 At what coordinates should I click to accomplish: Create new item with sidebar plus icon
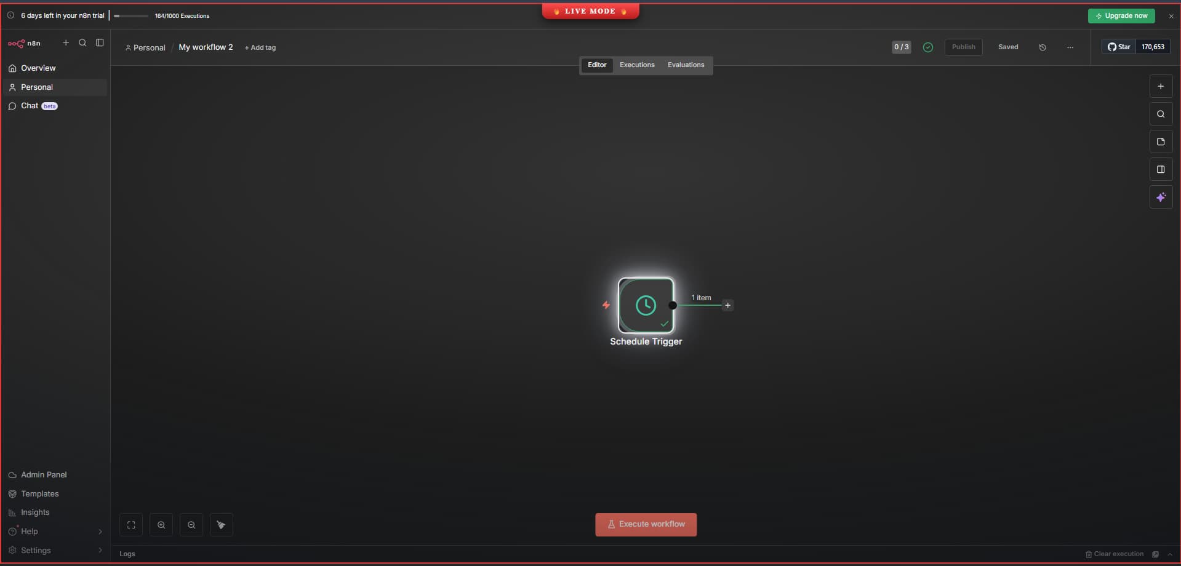[66, 43]
